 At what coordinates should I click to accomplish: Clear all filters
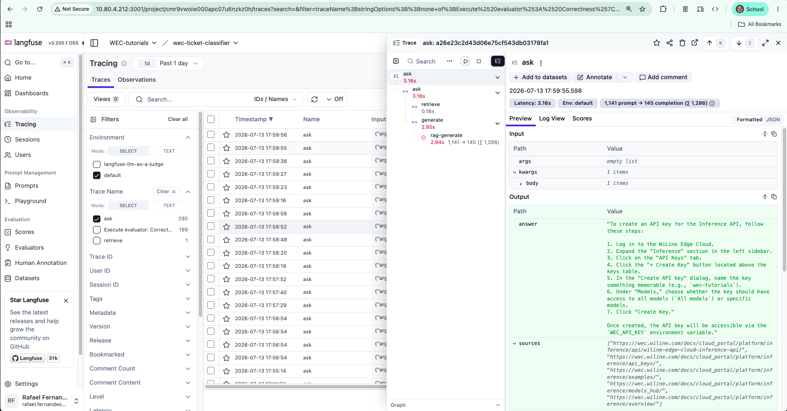click(x=178, y=119)
